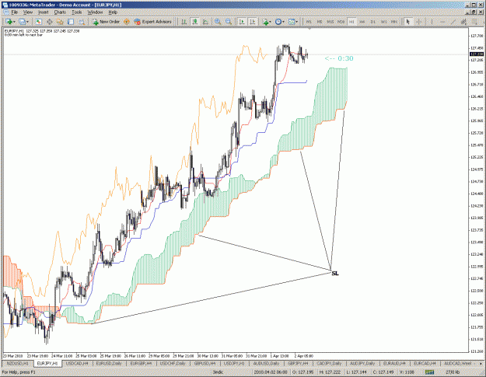Toggle the Expert Advisors button
Screen dimensions: 486x377
coord(152,22)
